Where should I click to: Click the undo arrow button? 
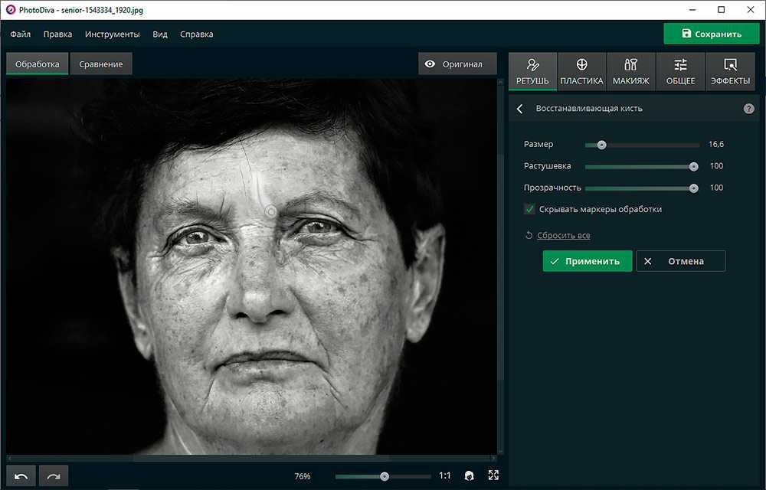(21, 476)
